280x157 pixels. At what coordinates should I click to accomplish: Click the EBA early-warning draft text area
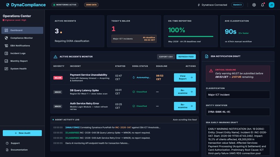tap(238, 140)
